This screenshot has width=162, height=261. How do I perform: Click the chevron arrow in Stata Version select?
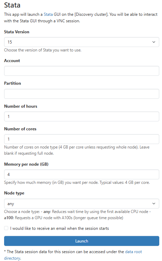click(154, 42)
